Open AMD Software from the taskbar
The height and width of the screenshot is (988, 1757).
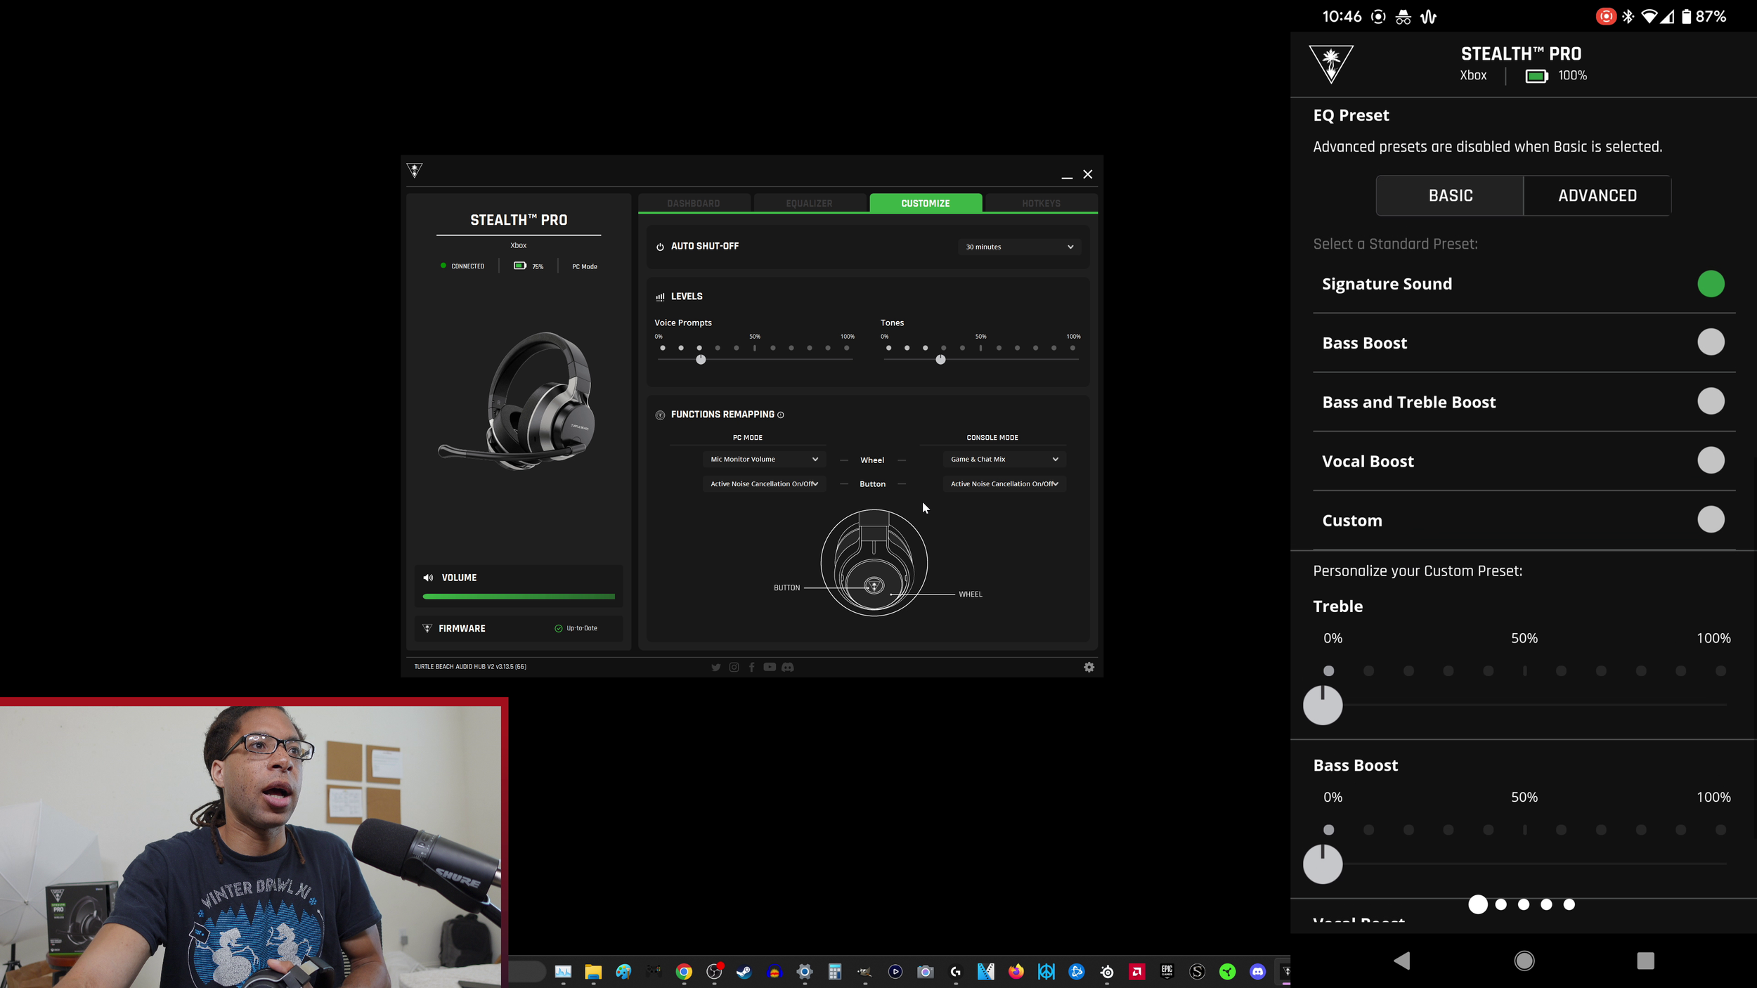[x=1136, y=972]
